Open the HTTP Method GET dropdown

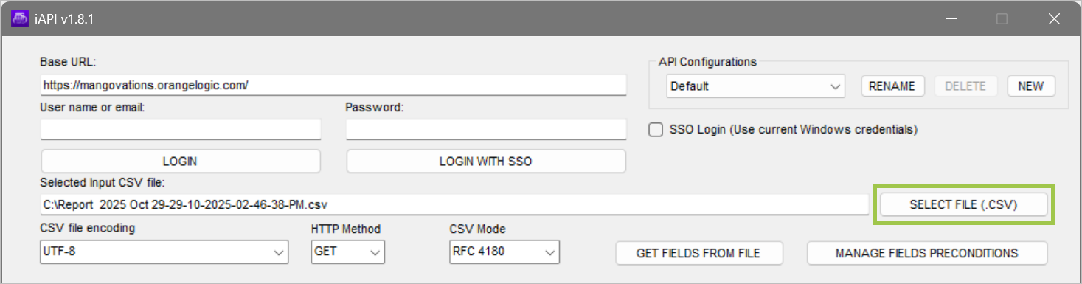pos(348,252)
